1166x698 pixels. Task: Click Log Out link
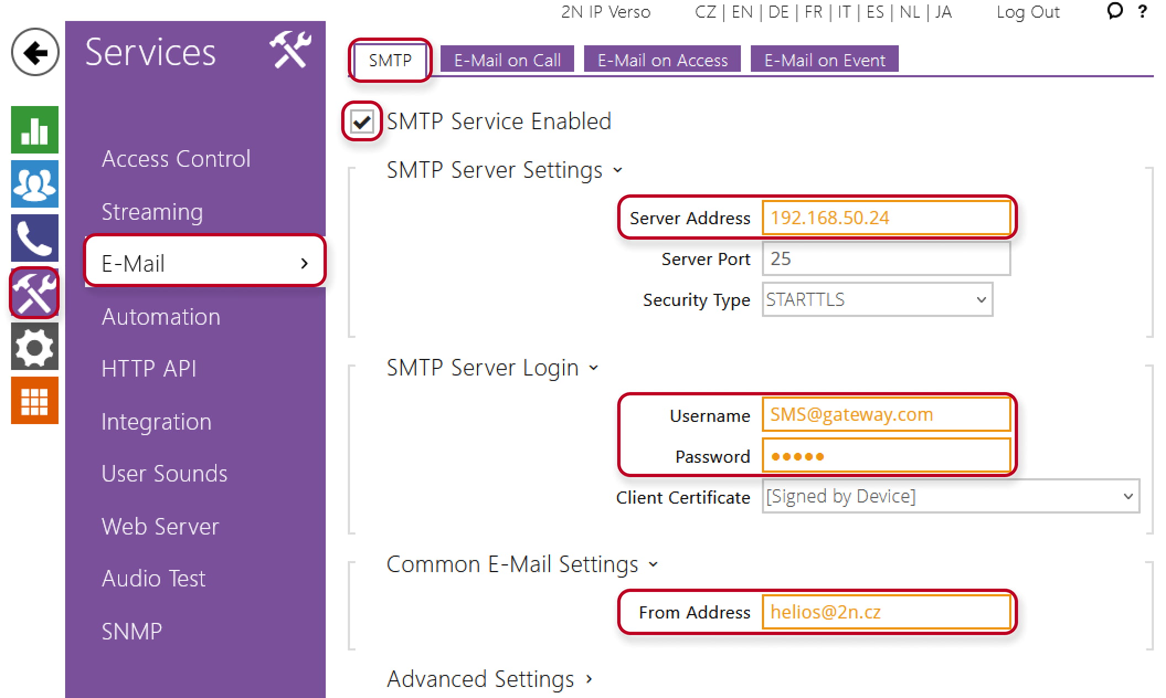tap(1028, 12)
